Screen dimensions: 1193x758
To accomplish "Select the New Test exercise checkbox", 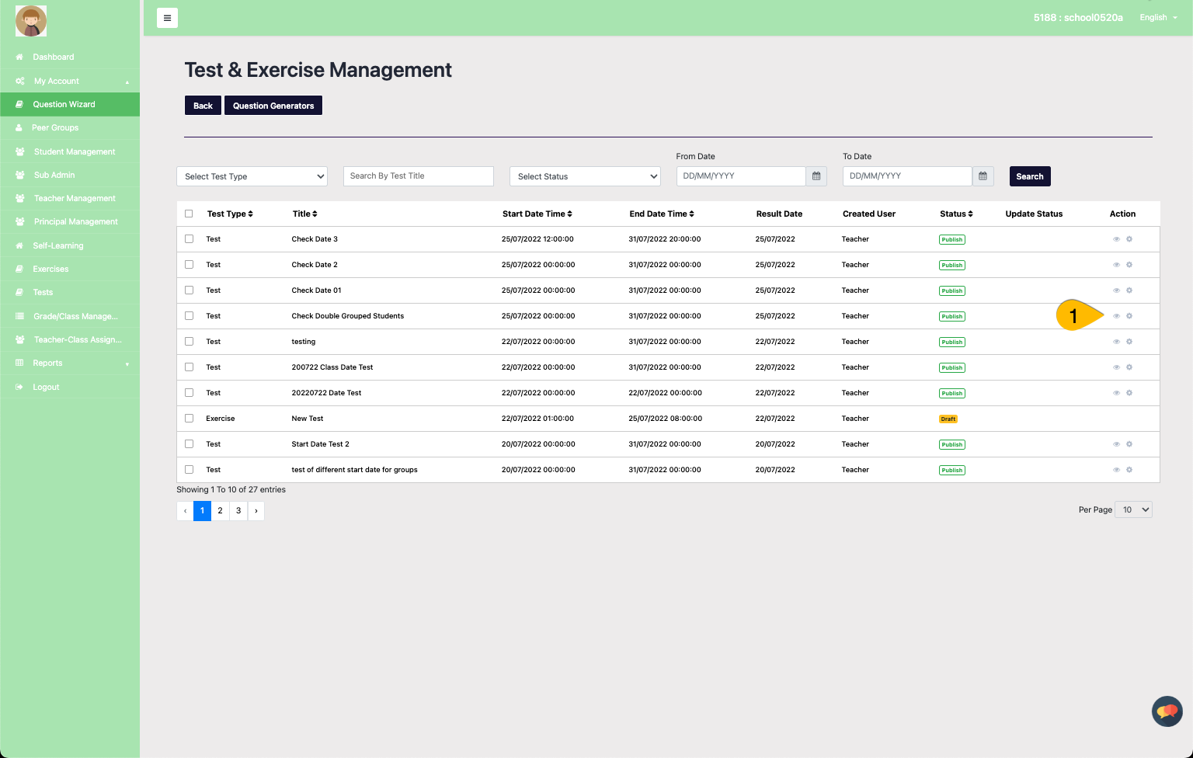I will coord(189,419).
